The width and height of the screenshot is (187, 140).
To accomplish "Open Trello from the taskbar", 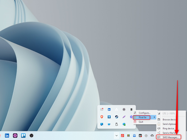I will click(x=23, y=136).
